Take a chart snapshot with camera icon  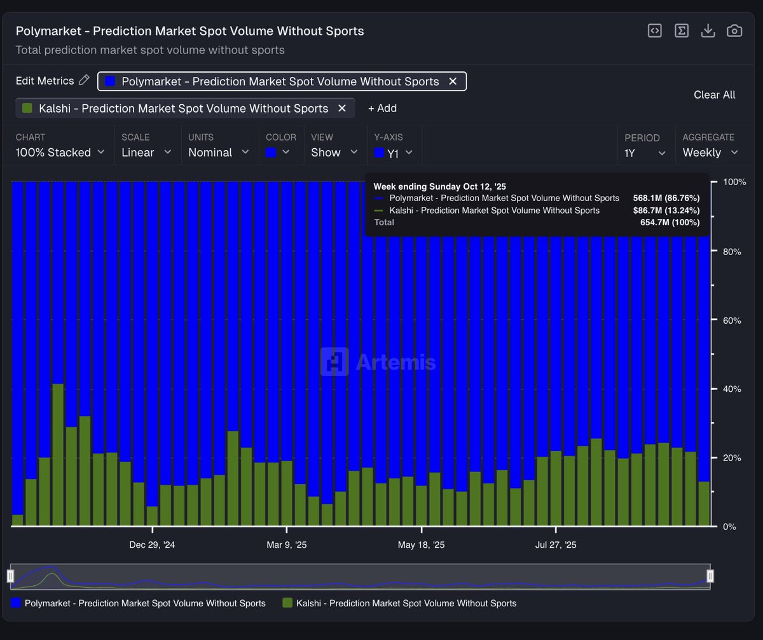734,31
